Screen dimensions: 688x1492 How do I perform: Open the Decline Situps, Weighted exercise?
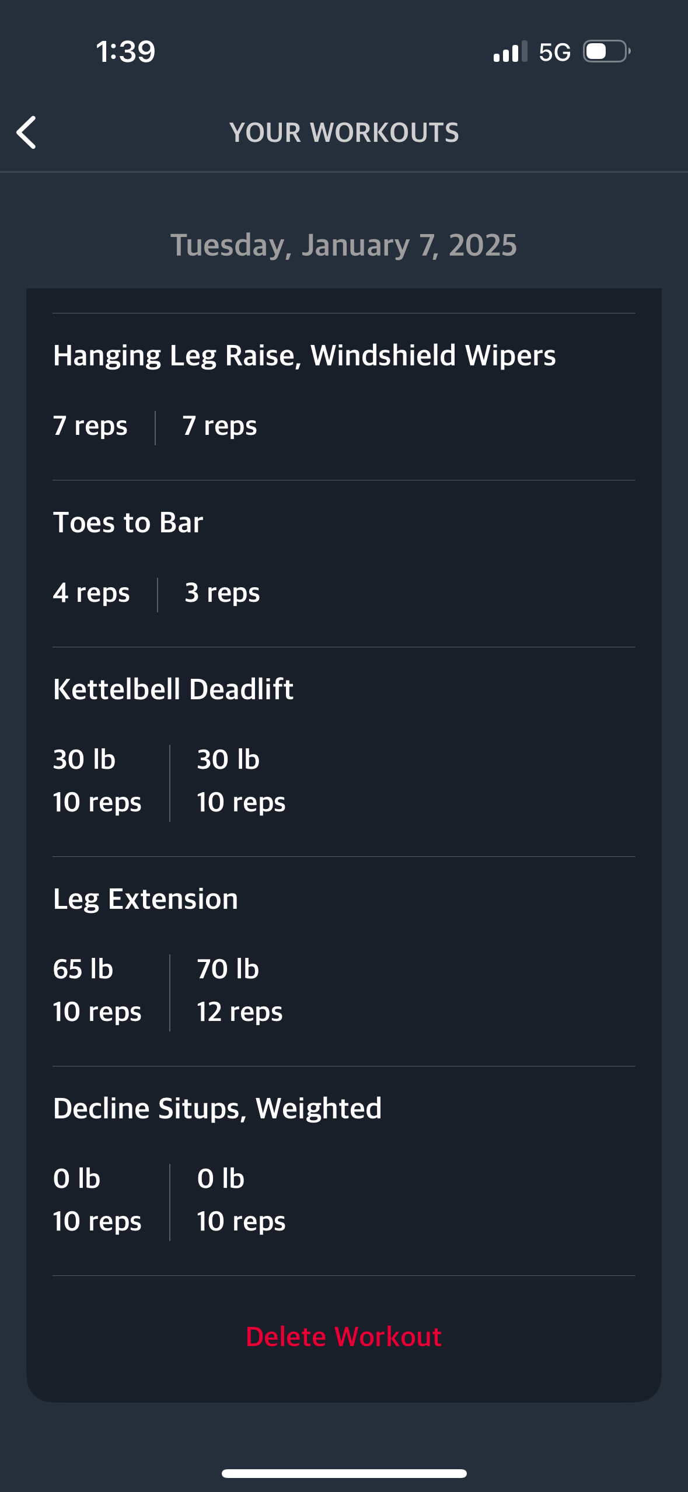coord(217,1108)
